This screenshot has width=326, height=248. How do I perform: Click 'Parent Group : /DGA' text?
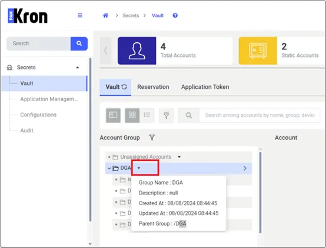[162, 224]
